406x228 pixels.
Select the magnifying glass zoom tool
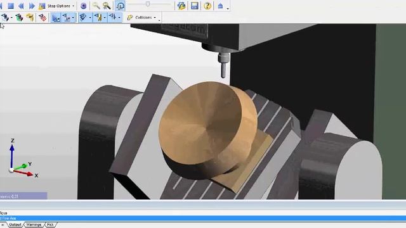pos(96,6)
